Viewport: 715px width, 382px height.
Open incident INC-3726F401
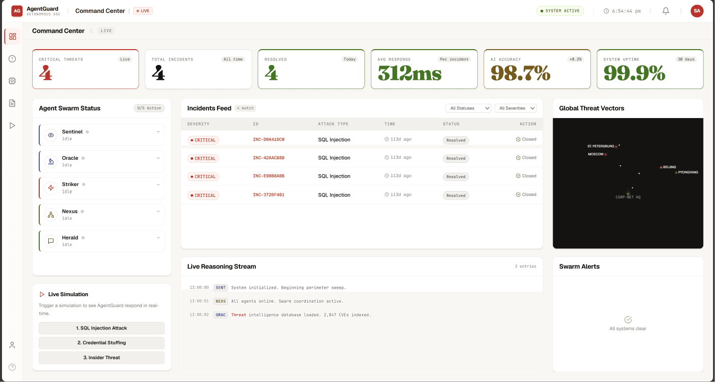tap(269, 195)
